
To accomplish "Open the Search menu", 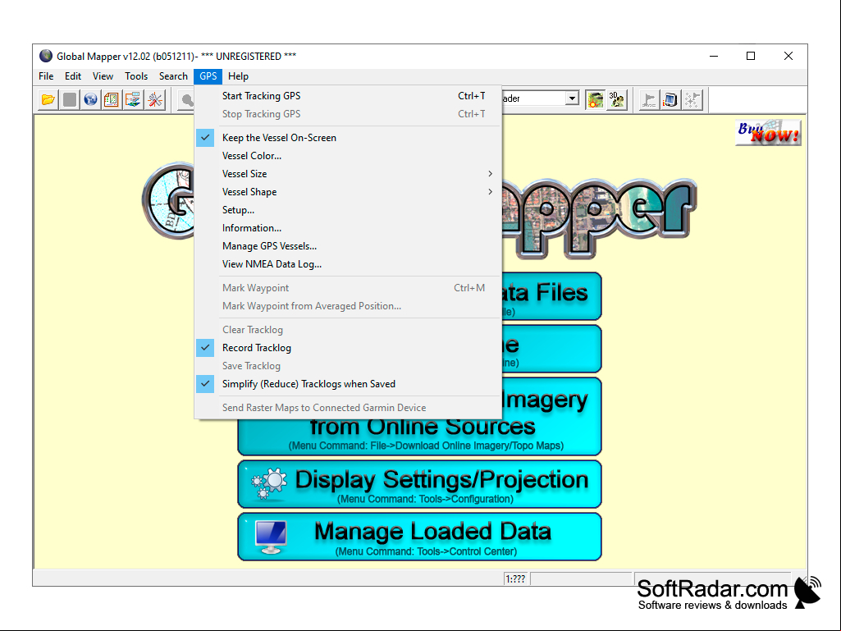I will point(173,76).
